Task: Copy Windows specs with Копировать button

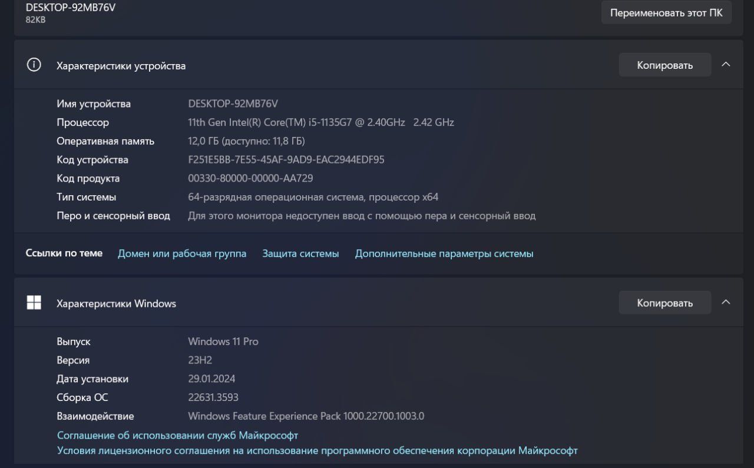Action: (664, 303)
